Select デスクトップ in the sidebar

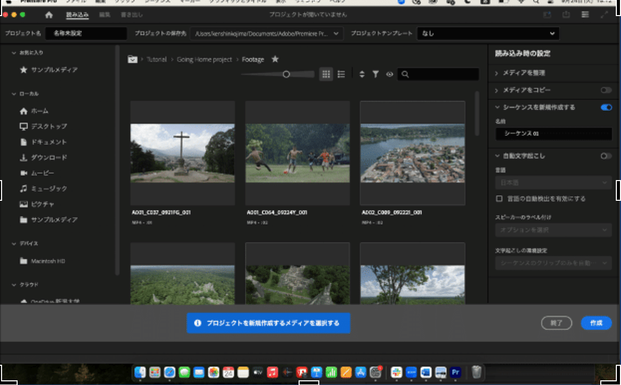click(x=43, y=127)
